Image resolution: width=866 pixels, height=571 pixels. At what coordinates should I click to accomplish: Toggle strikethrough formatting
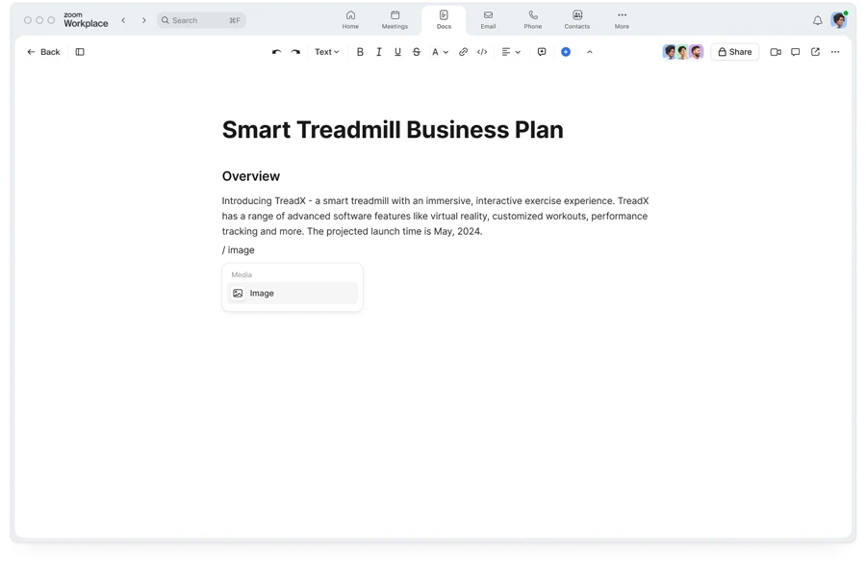417,52
